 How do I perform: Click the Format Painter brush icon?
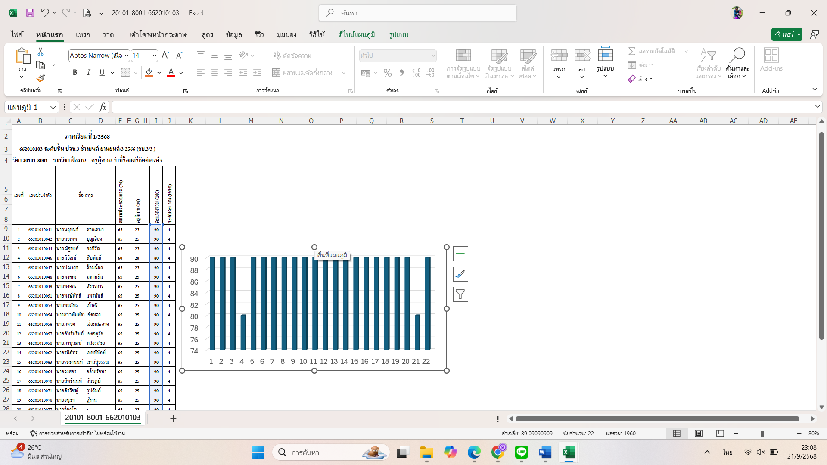coord(40,79)
